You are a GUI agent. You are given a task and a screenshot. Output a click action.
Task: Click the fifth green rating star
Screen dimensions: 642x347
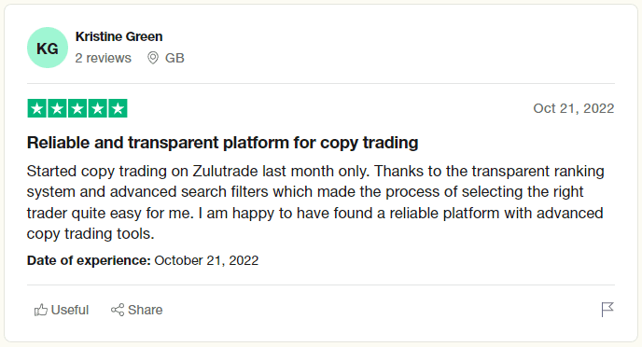tap(118, 108)
